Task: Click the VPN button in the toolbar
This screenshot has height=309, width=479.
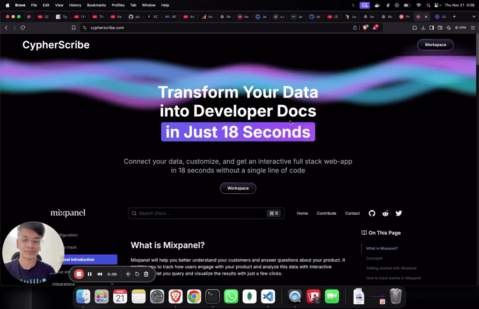Action: (x=461, y=28)
